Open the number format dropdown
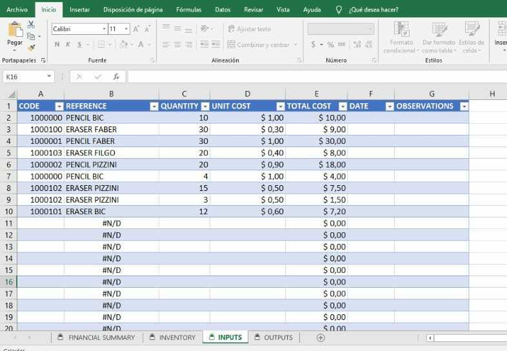507x351 pixels. [x=370, y=29]
